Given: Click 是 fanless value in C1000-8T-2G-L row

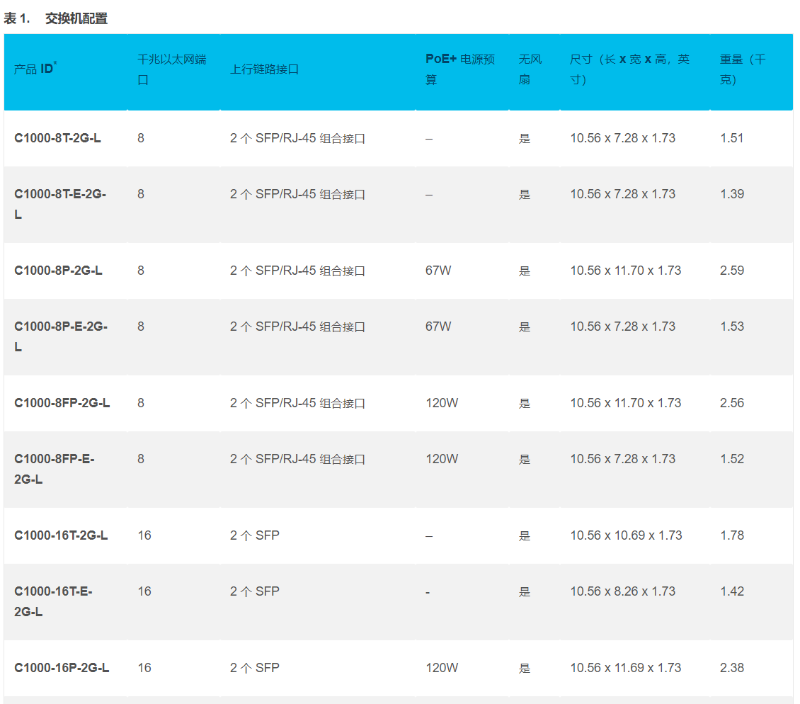Looking at the screenshot, I should point(525,138).
